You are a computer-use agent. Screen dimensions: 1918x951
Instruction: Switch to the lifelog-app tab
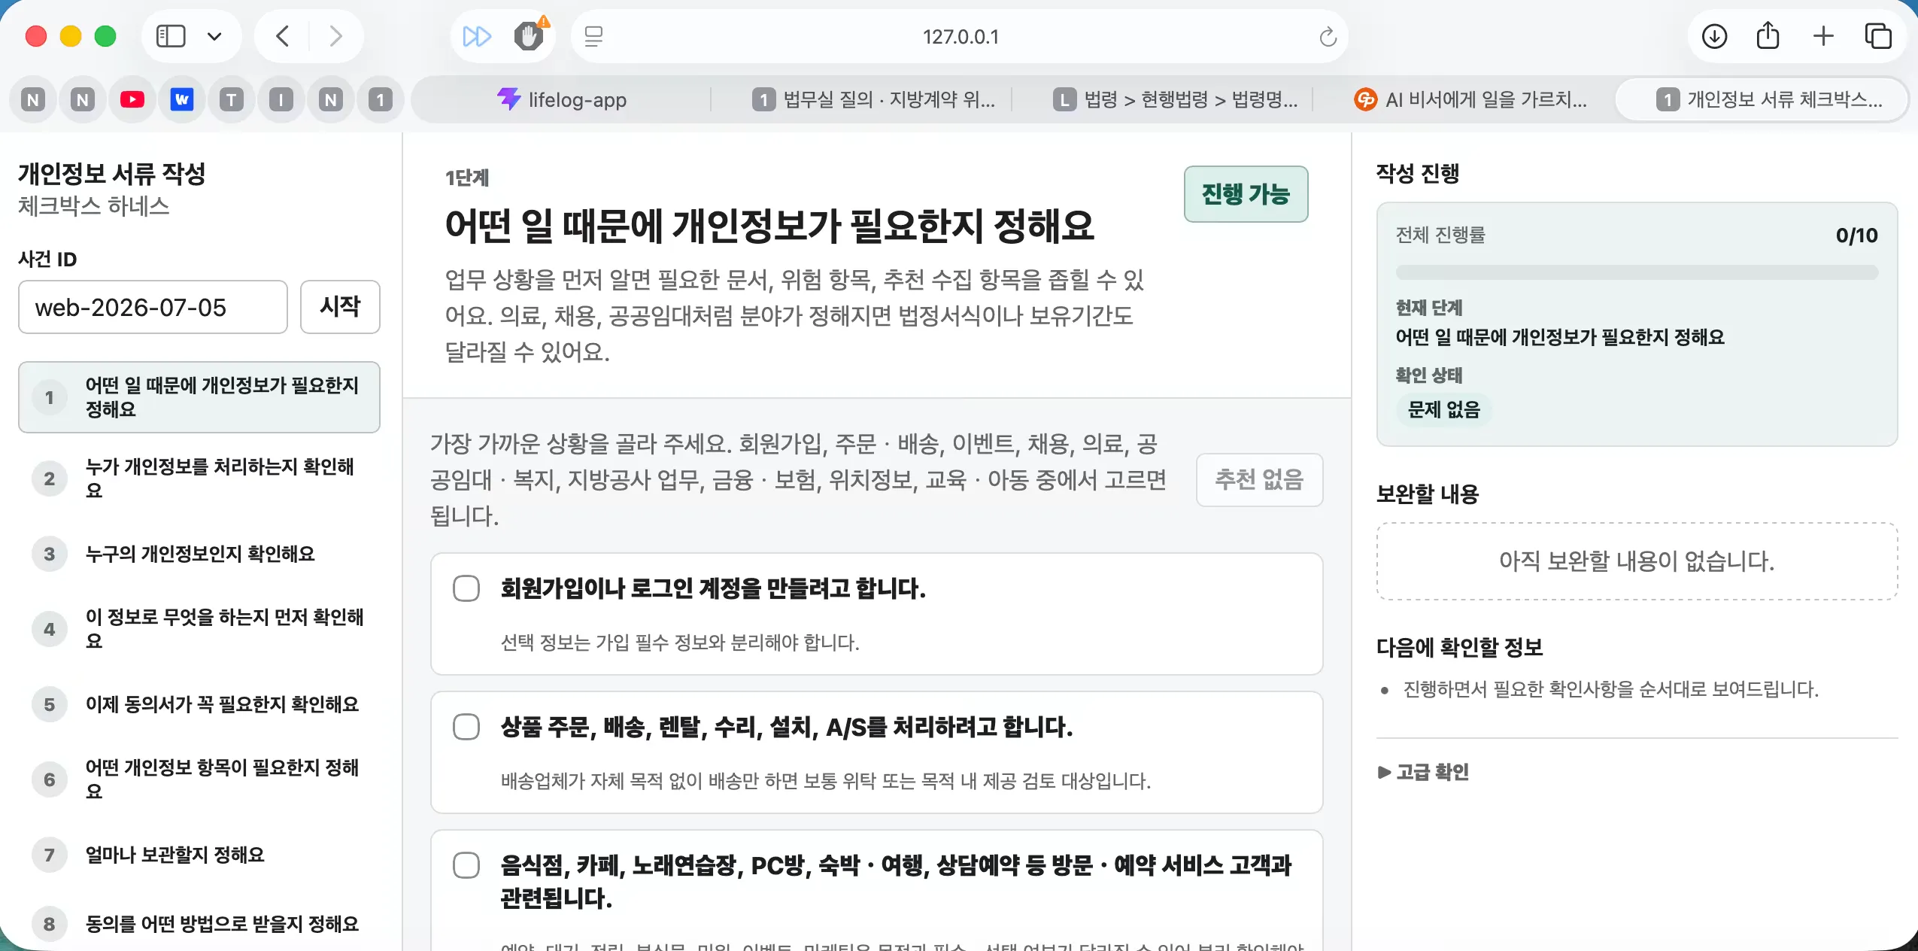click(562, 99)
